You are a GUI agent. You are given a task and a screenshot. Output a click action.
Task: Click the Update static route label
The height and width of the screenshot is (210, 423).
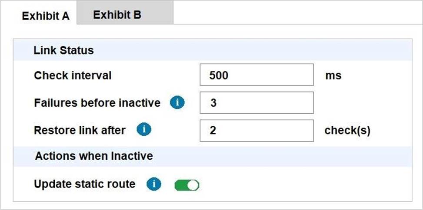pyautogui.click(x=84, y=184)
